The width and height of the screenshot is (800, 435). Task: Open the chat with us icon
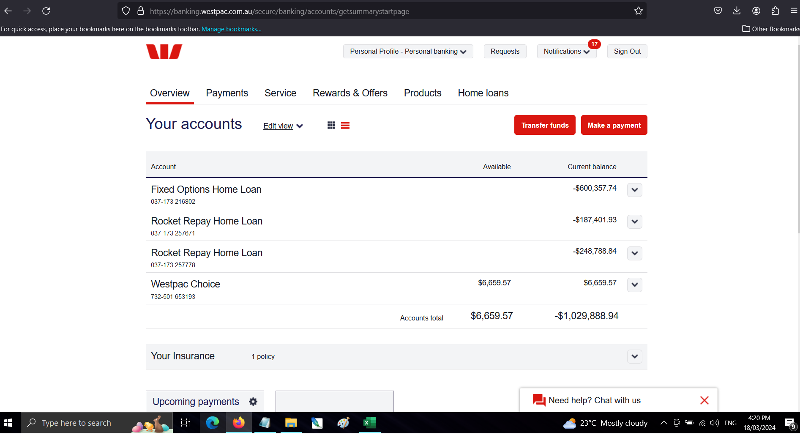(539, 400)
